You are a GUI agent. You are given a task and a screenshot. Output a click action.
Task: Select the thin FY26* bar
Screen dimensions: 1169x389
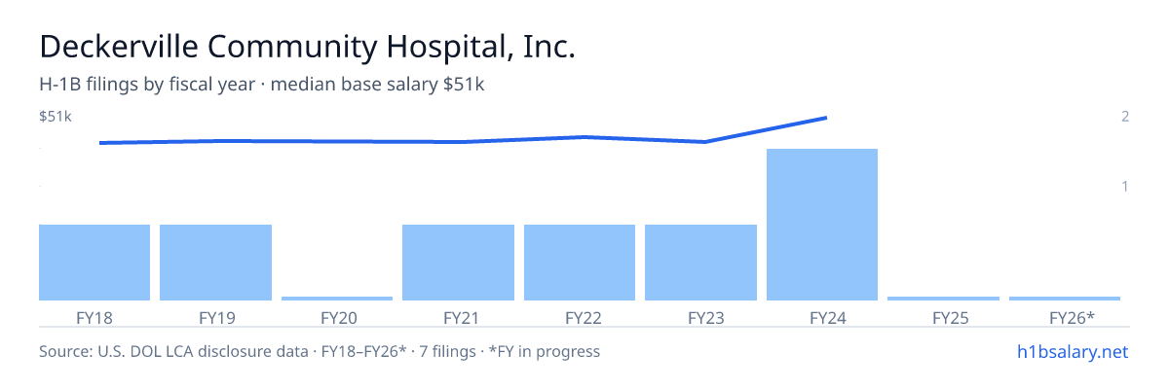coord(1065,299)
